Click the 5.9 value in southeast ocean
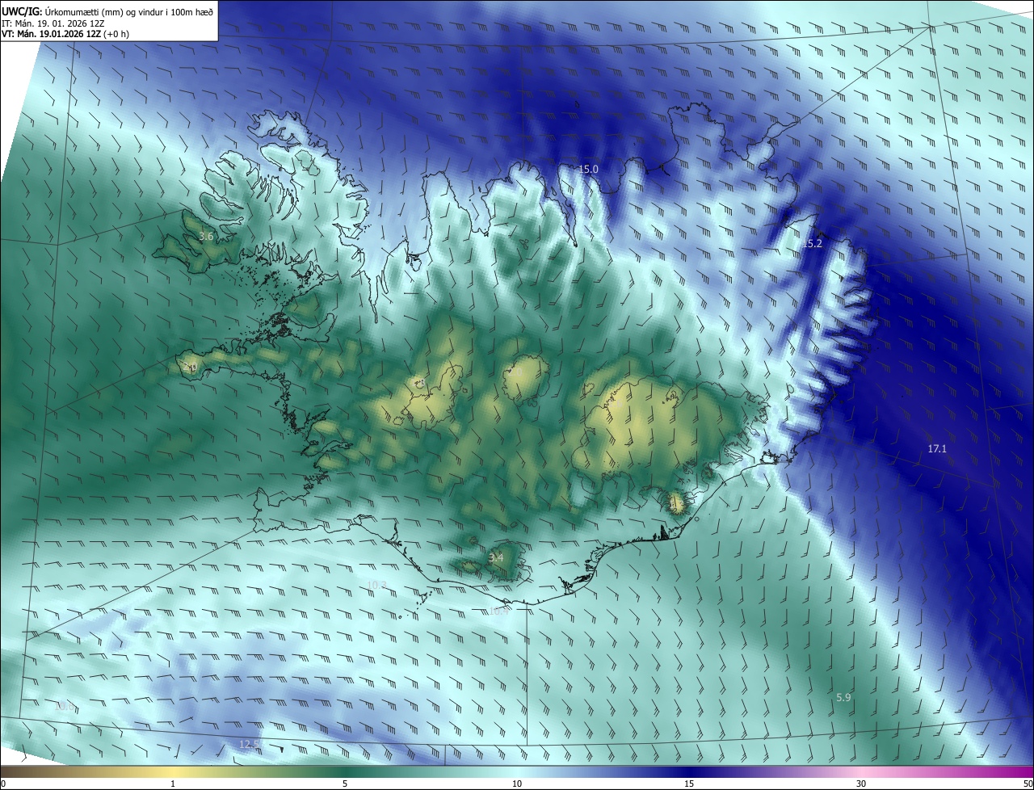 pyautogui.click(x=843, y=697)
